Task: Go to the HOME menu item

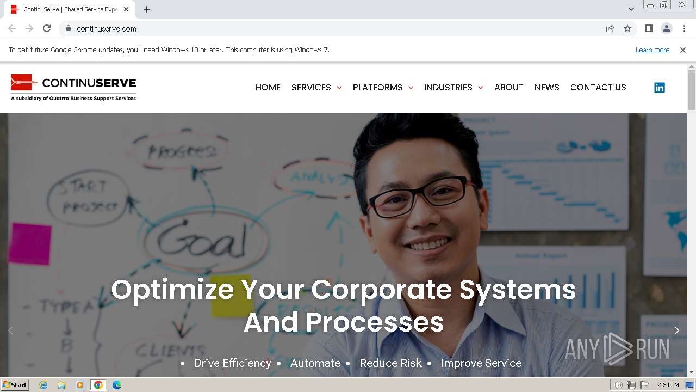Action: point(268,88)
